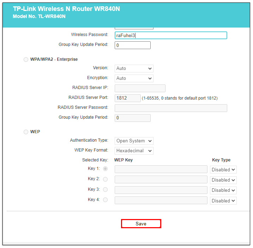Click the 'Encryption:' label
Image resolution: width=253 pixels, height=248 pixels.
[98, 78]
